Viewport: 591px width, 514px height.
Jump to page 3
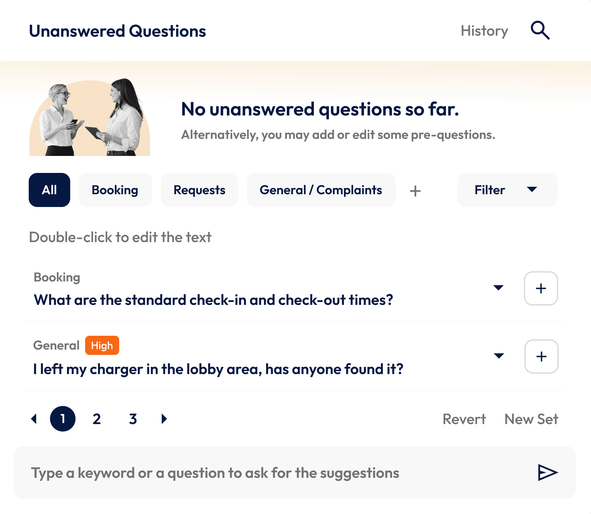point(133,419)
